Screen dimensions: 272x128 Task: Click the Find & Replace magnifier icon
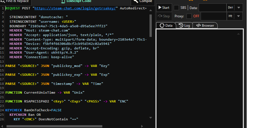2,1
